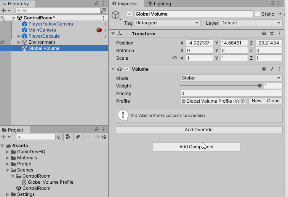Select the Global Volume Profile asset
The width and height of the screenshot is (288, 197).
(x=48, y=182)
